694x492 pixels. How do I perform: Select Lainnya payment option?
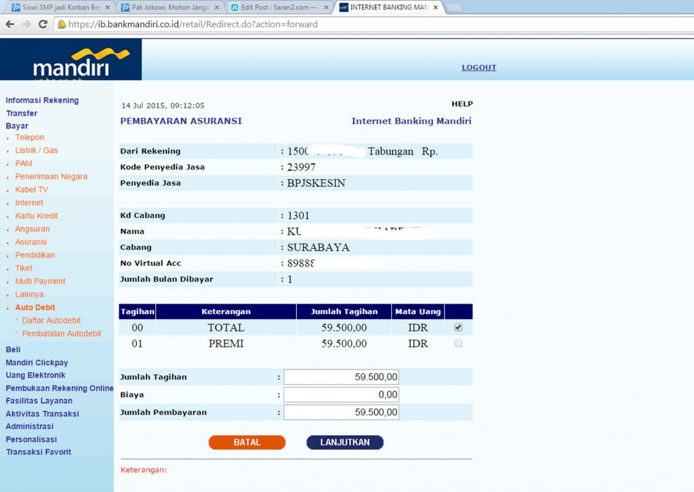[x=29, y=294]
